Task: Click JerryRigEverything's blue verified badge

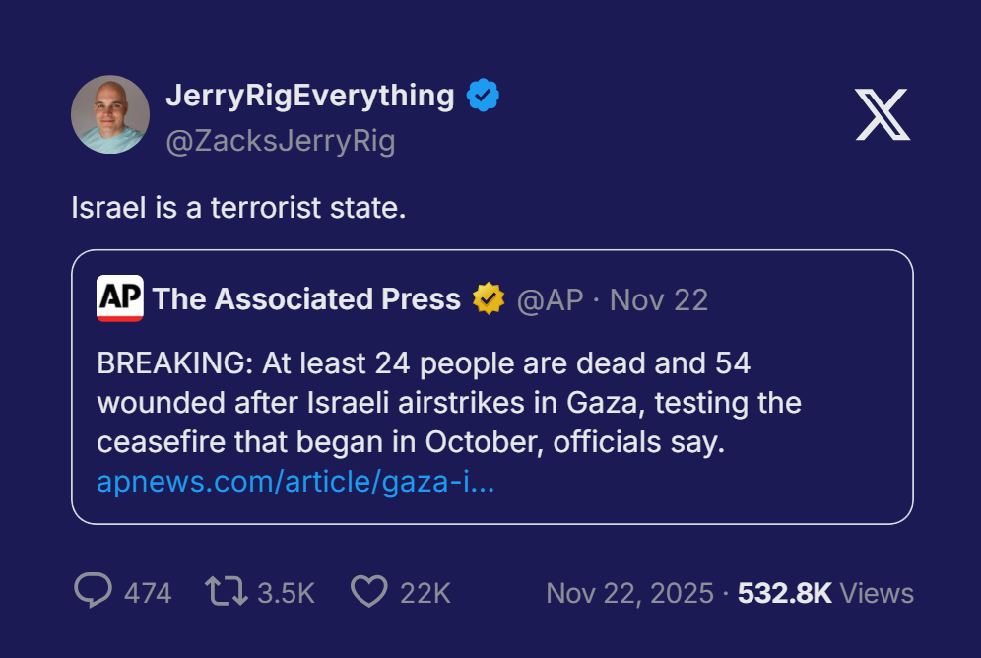Action: [x=483, y=96]
